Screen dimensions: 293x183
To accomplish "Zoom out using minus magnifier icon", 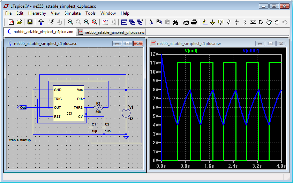I will pos(87,22).
